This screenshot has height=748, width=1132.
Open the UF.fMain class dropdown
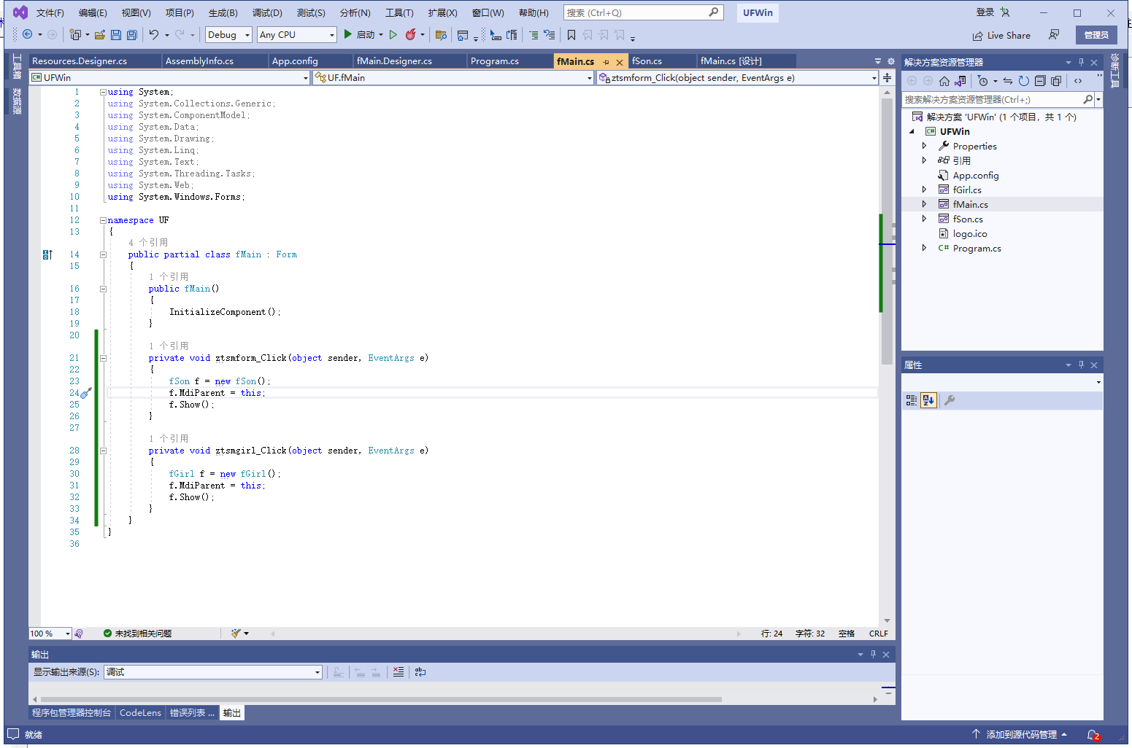(453, 77)
